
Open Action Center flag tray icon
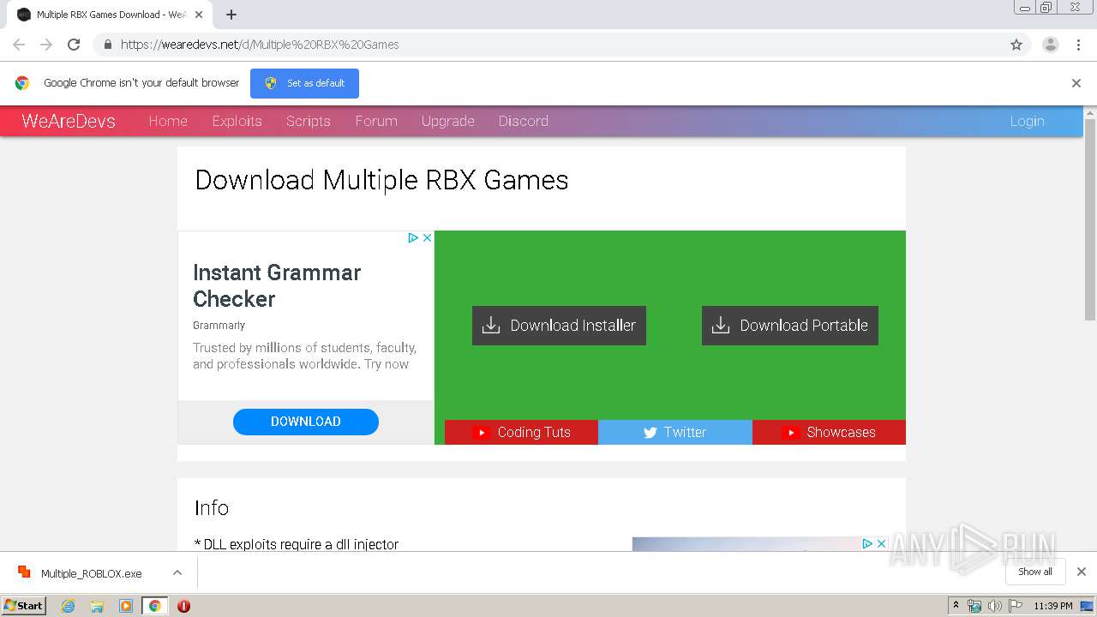(1016, 606)
